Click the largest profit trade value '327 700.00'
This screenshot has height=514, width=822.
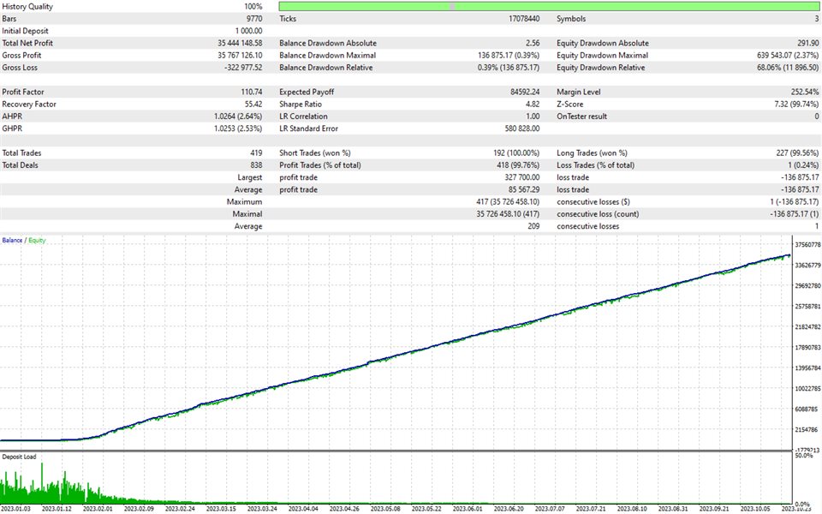[x=522, y=177]
